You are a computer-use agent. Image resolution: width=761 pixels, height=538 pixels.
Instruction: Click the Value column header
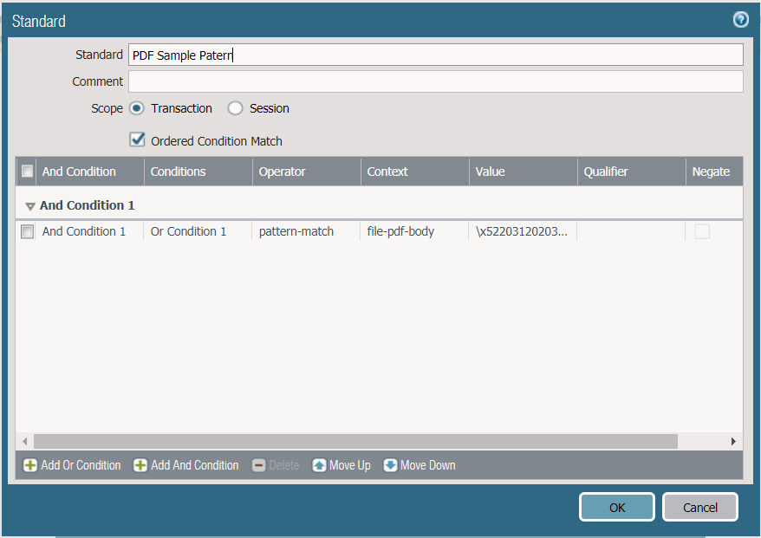pos(490,172)
